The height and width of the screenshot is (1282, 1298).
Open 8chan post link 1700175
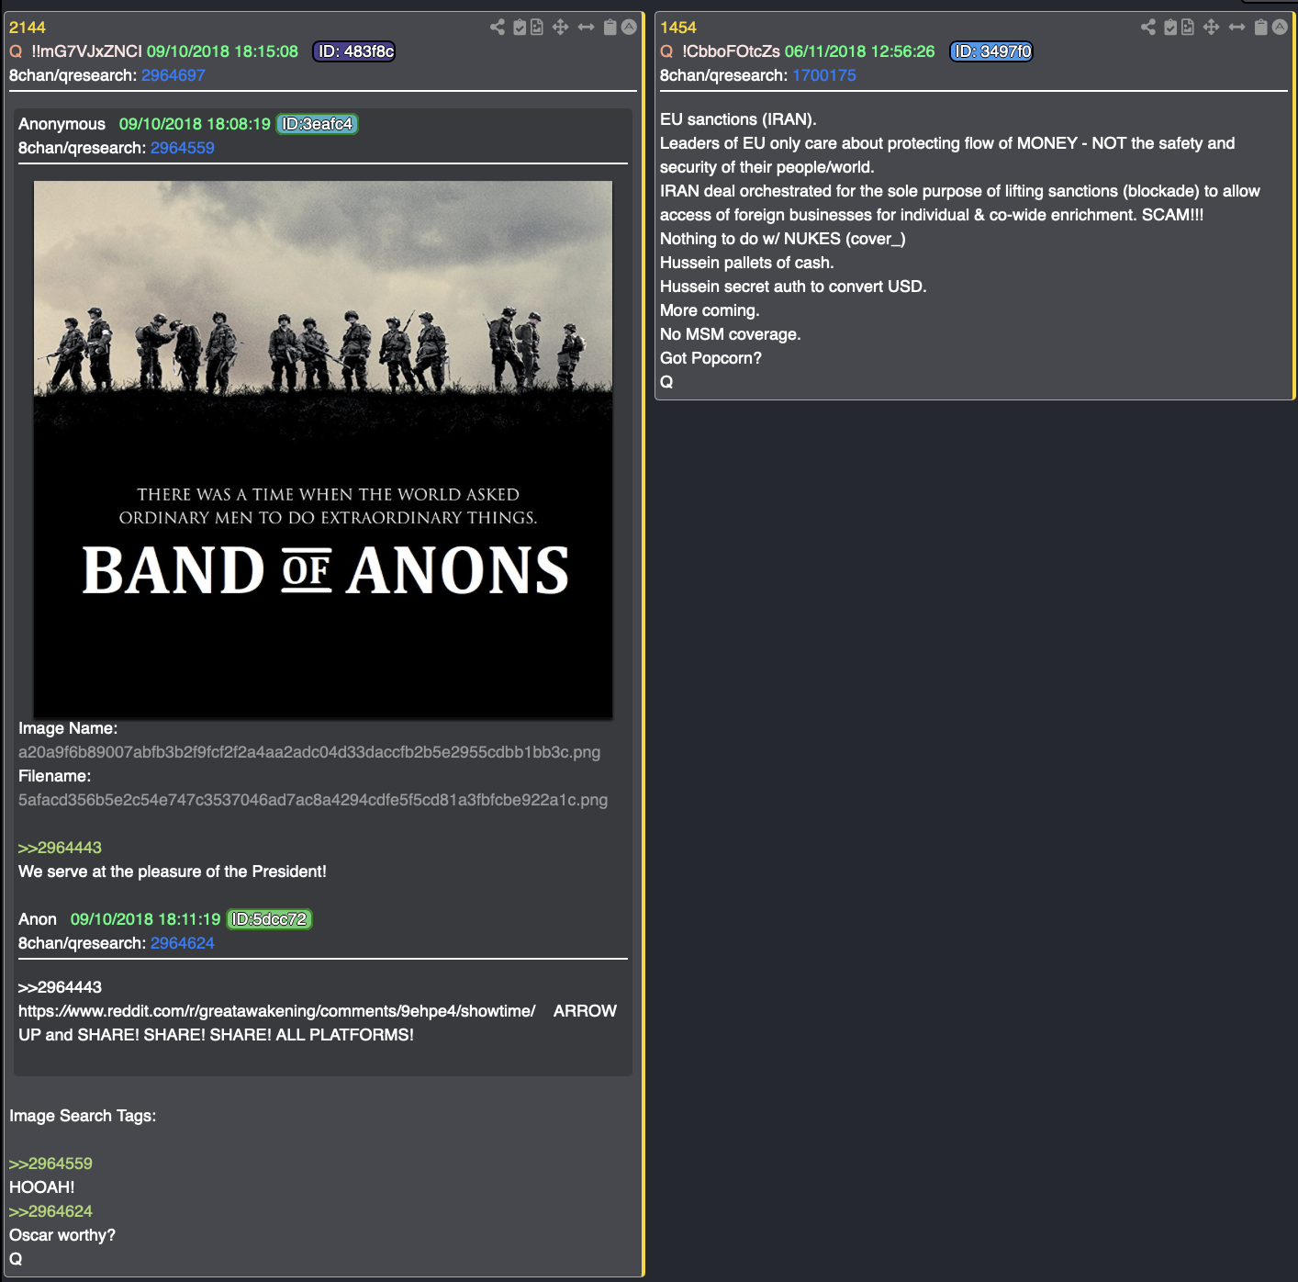pyautogui.click(x=824, y=75)
